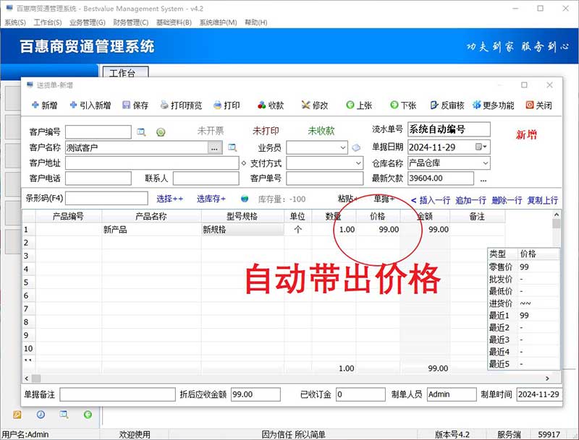Click the 客户电话 input field
Screen dimensions: 579x440
click(x=98, y=178)
